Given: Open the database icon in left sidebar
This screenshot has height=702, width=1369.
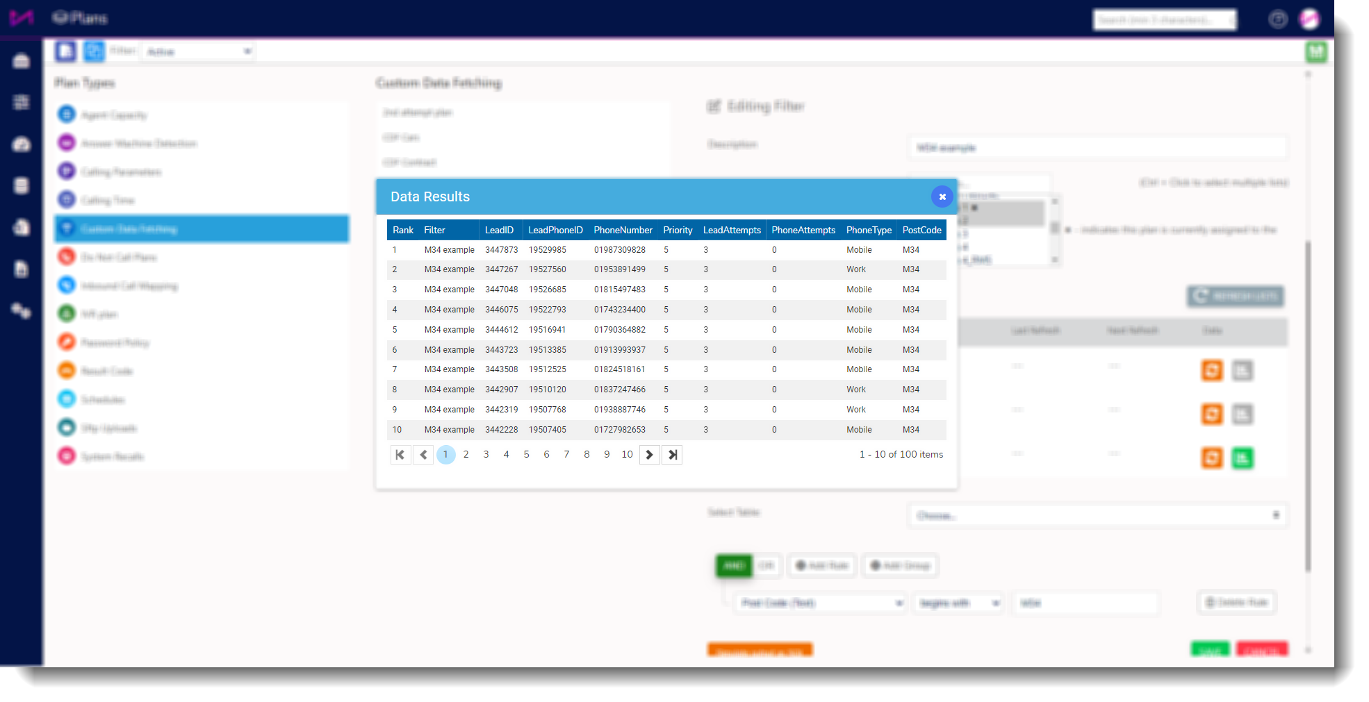Looking at the screenshot, I should point(22,185).
